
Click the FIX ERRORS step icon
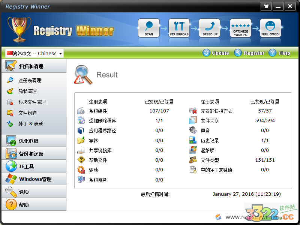point(179,28)
